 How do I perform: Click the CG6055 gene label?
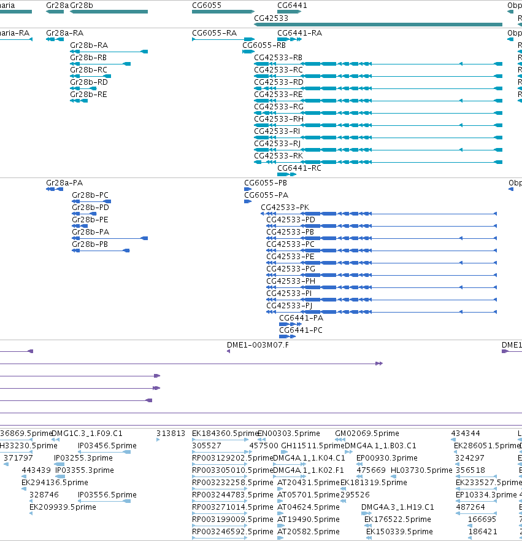click(x=207, y=6)
